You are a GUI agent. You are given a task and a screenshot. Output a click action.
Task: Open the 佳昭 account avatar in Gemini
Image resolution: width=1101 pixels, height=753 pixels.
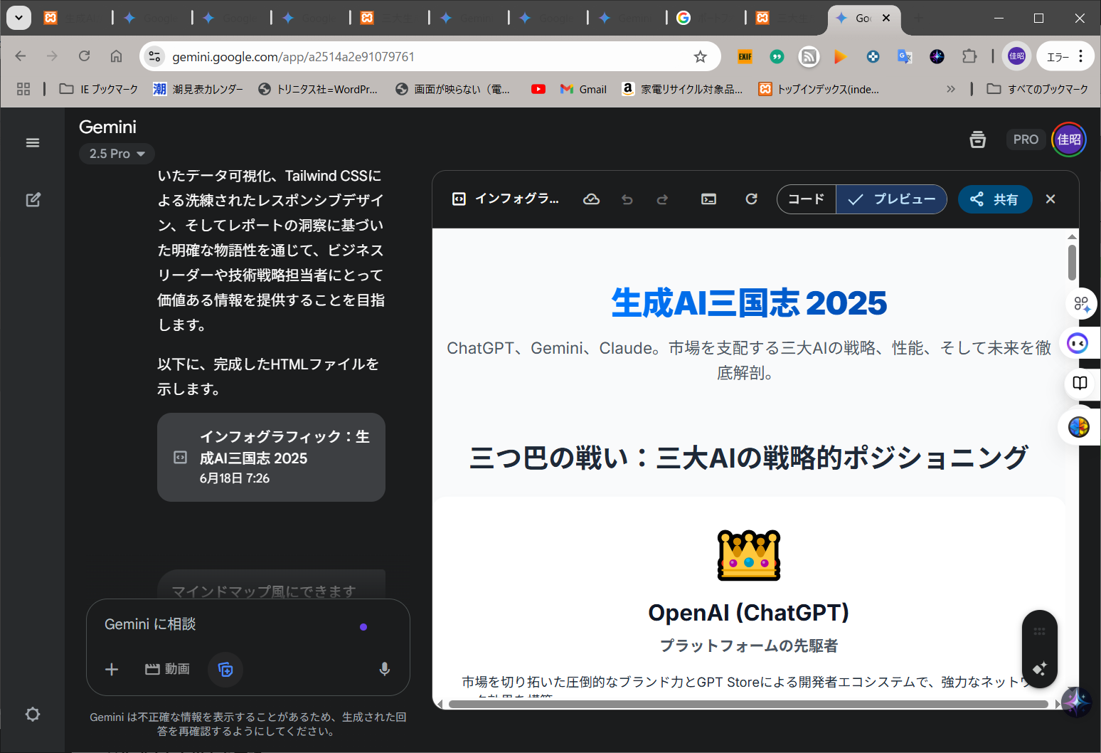[x=1069, y=139]
